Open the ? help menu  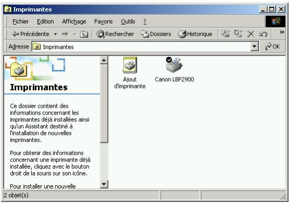point(144,21)
